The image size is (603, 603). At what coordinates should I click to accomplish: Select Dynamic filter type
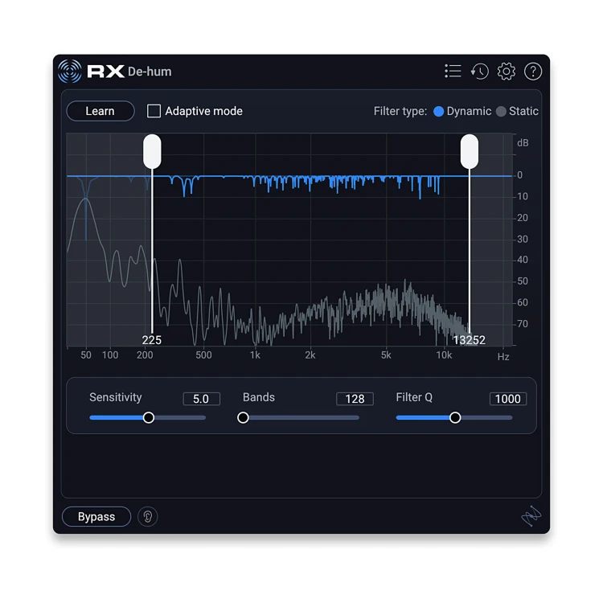click(x=438, y=111)
